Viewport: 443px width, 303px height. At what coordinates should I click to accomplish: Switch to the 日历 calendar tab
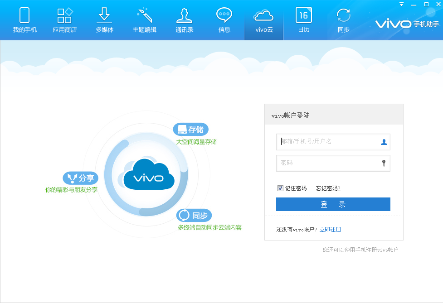[x=303, y=19]
